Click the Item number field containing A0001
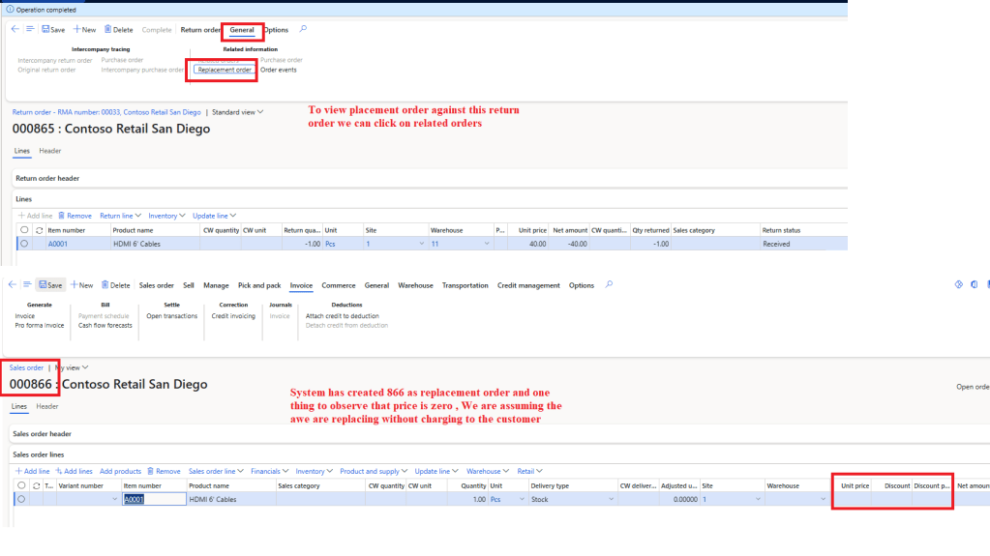The width and height of the screenshot is (990, 556). pyautogui.click(x=153, y=499)
